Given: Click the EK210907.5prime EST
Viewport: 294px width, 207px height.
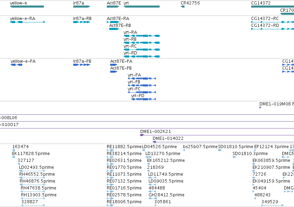Looking at the screenshot, I should pyautogui.click(x=254, y=171).
